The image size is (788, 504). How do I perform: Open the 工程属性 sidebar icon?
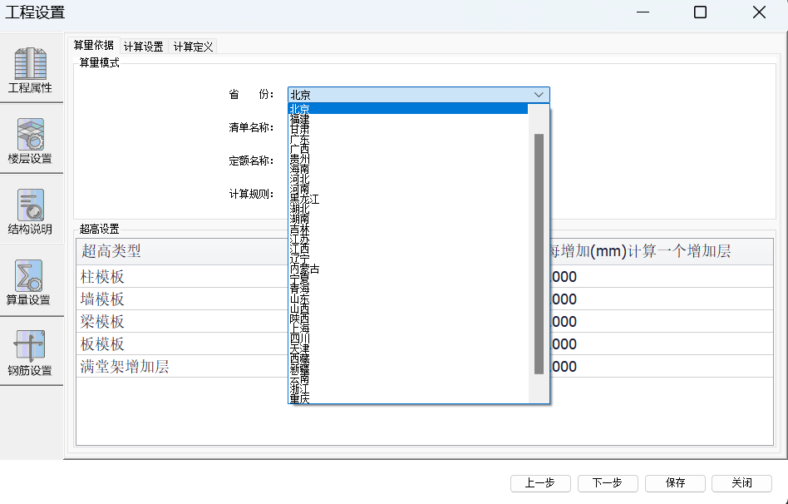(x=31, y=70)
